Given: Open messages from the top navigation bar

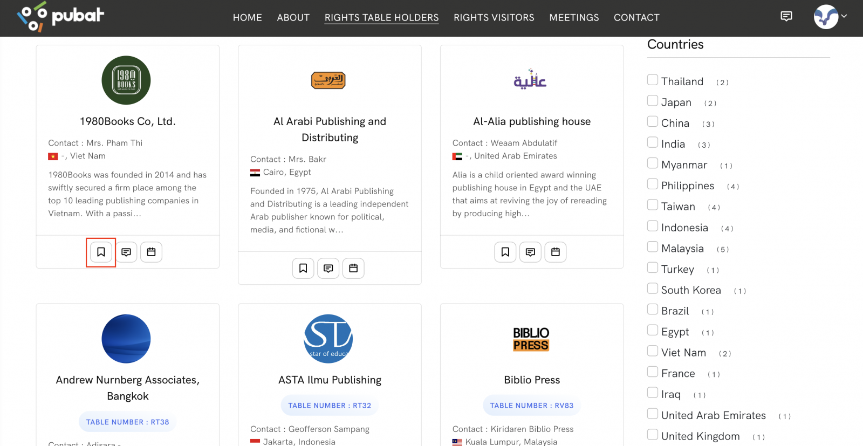Looking at the screenshot, I should (786, 17).
